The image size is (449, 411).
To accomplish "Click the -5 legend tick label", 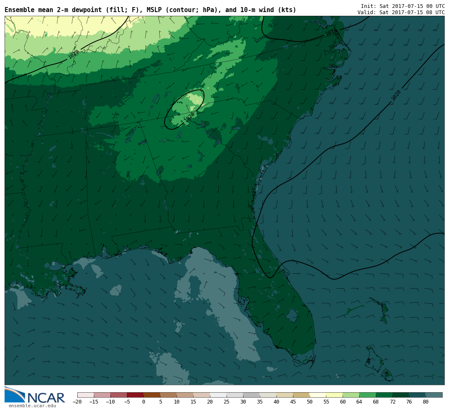I will (127, 402).
